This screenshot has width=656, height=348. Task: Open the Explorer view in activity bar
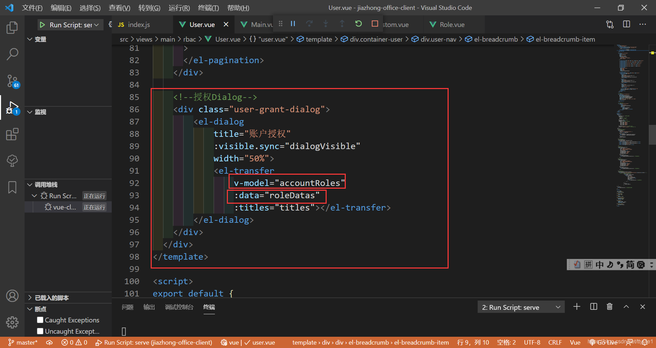(12, 28)
